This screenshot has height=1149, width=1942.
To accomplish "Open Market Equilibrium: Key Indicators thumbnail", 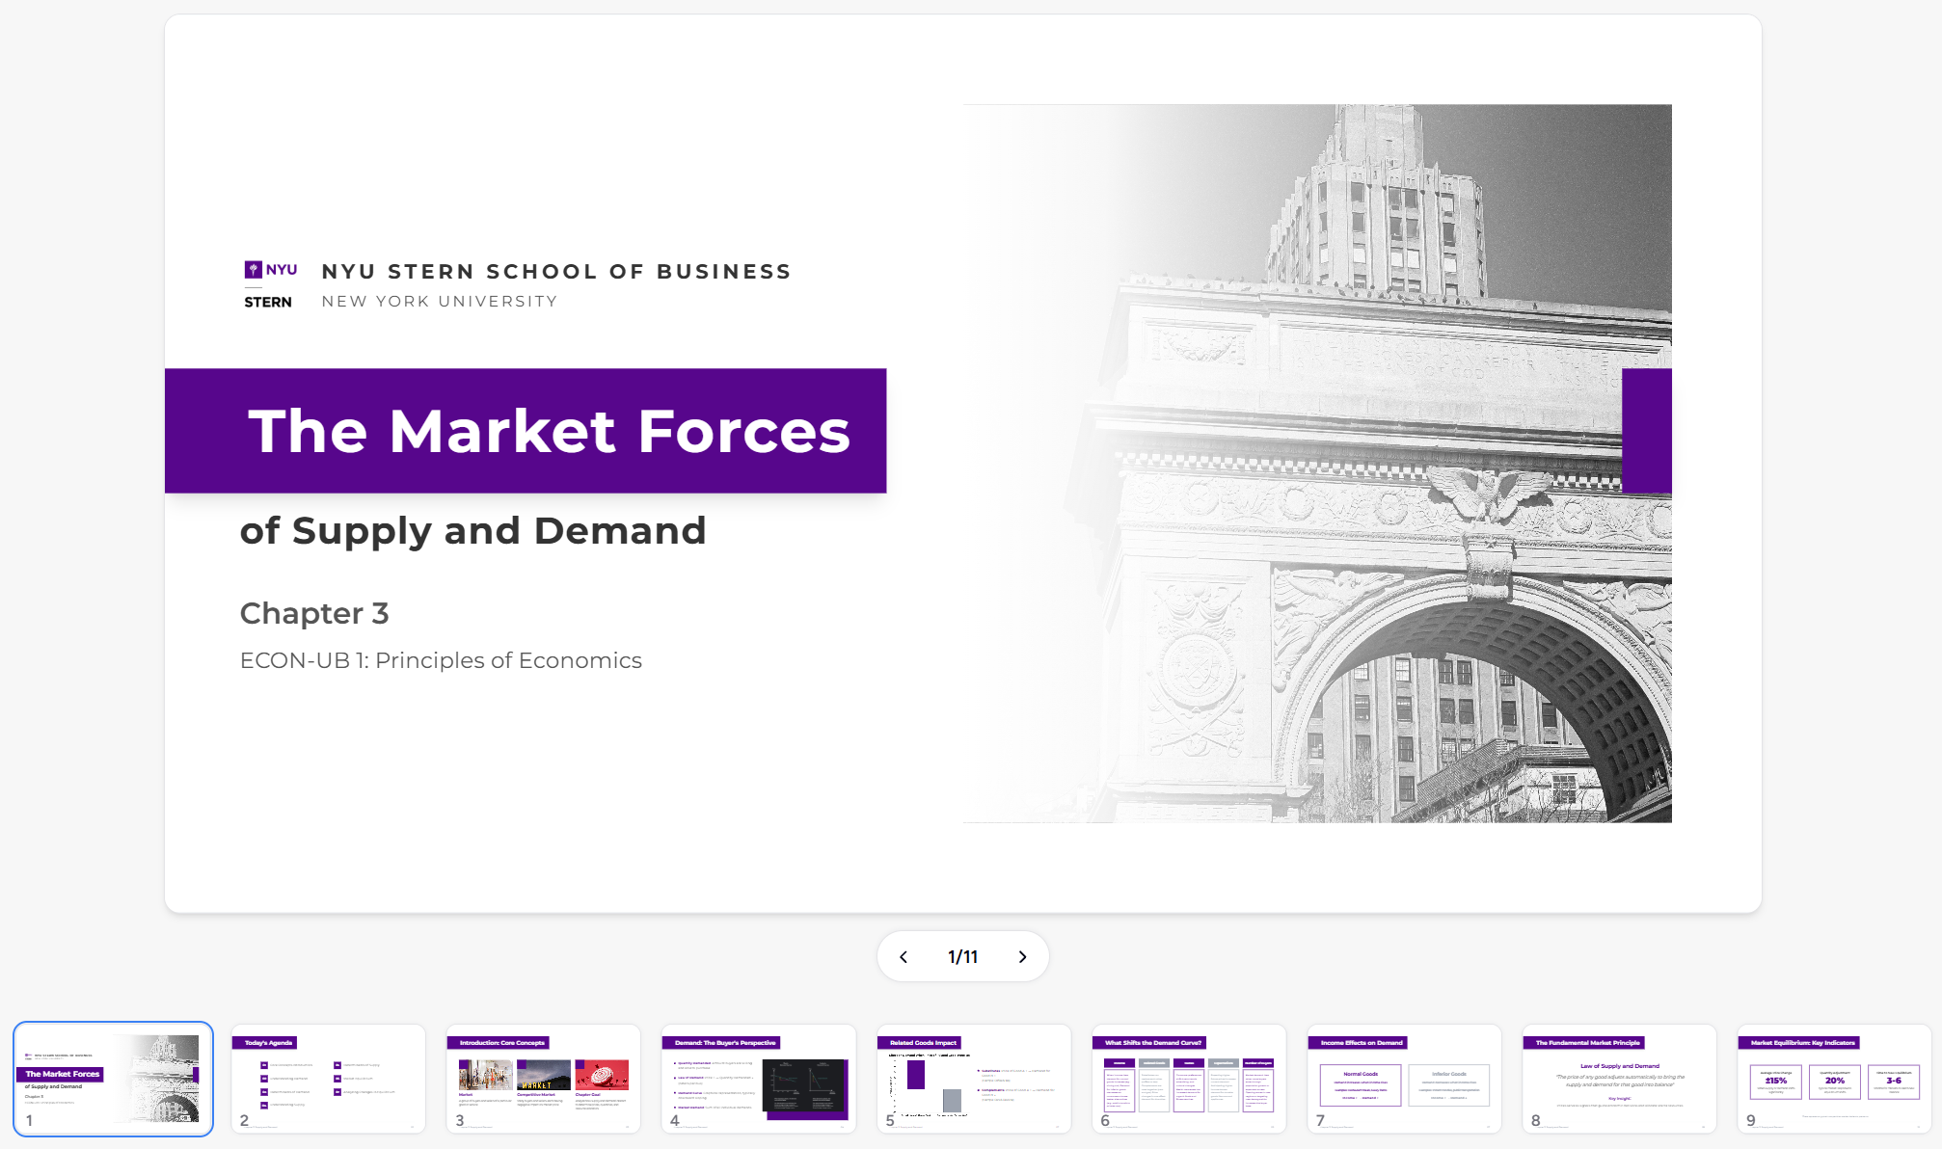I will [x=1833, y=1079].
